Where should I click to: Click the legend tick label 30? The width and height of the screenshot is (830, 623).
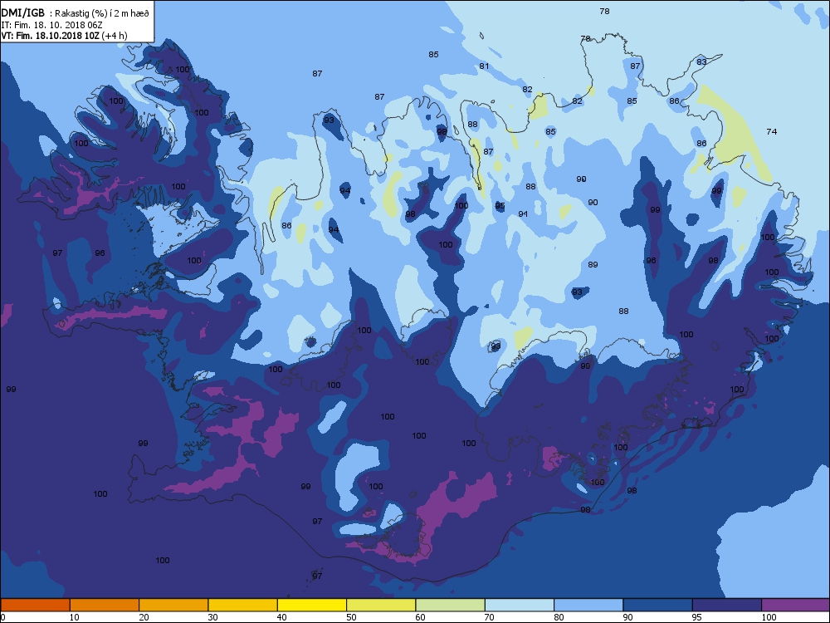tap(212, 617)
